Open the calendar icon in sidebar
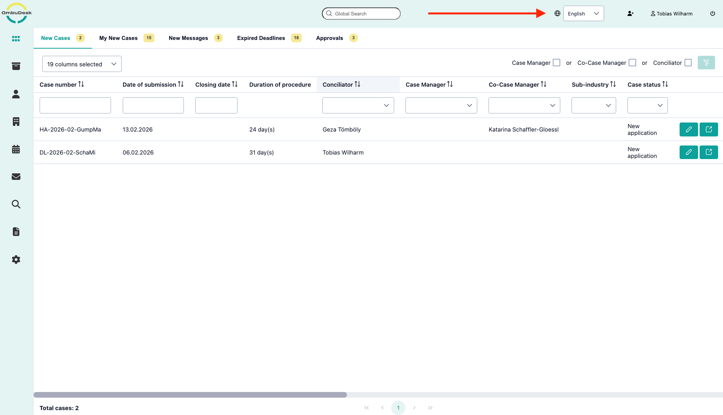Image resolution: width=723 pixels, height=415 pixels. tap(16, 149)
